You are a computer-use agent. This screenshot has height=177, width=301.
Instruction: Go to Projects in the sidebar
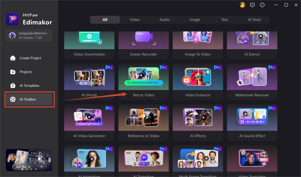click(29, 72)
